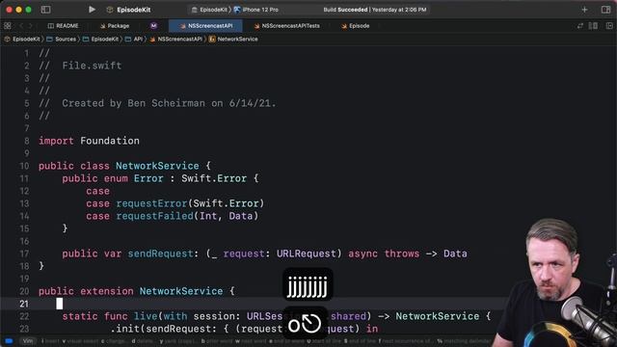Add editor on right
Screen dimensions: 617x347
tap(609, 26)
